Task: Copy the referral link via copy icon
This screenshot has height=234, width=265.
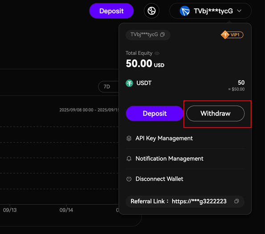Action: pos(236,201)
